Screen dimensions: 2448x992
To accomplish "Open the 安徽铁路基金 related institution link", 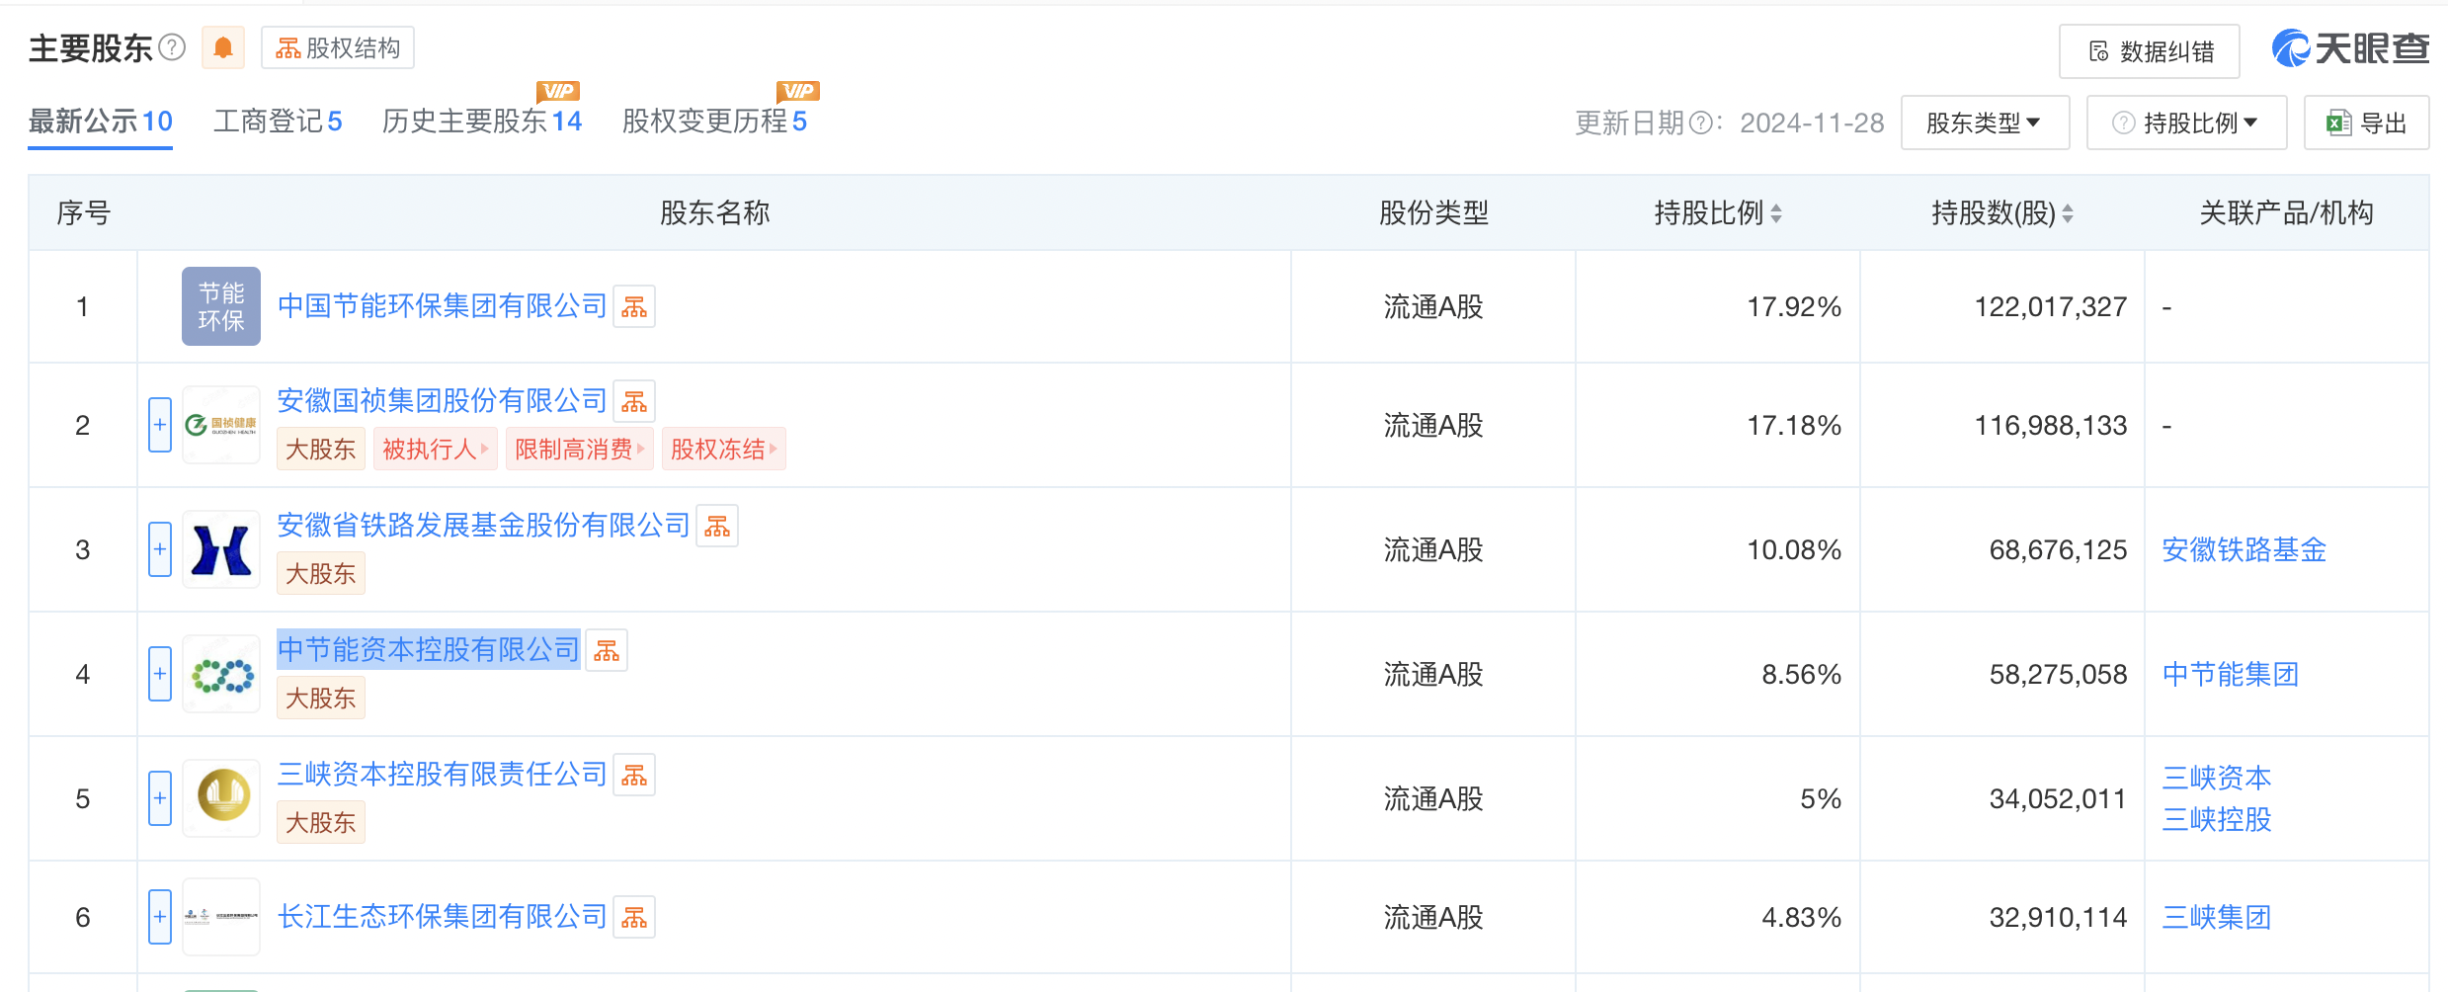I will pyautogui.click(x=2244, y=549).
